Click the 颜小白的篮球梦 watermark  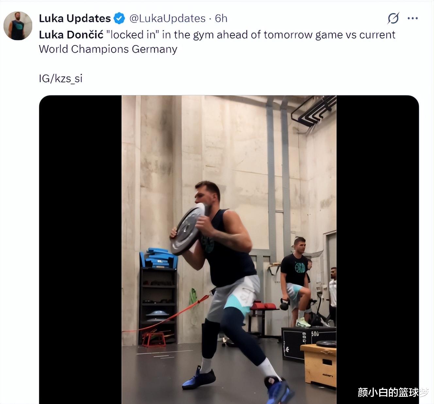pyautogui.click(x=393, y=392)
